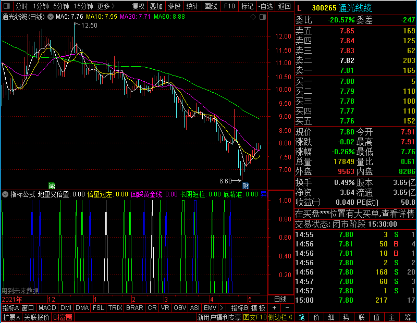Select the 1分钟 period
The image size is (417, 323).
pos(41,6)
